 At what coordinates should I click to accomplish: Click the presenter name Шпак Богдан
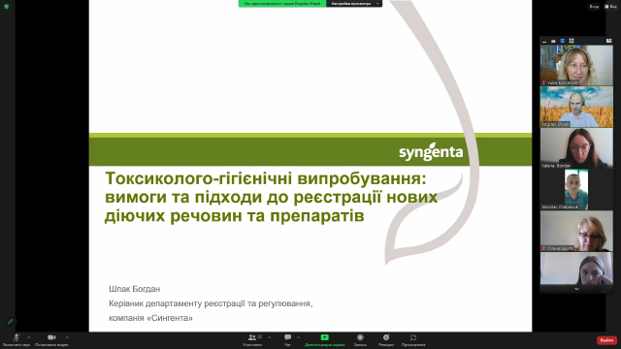pos(135,289)
